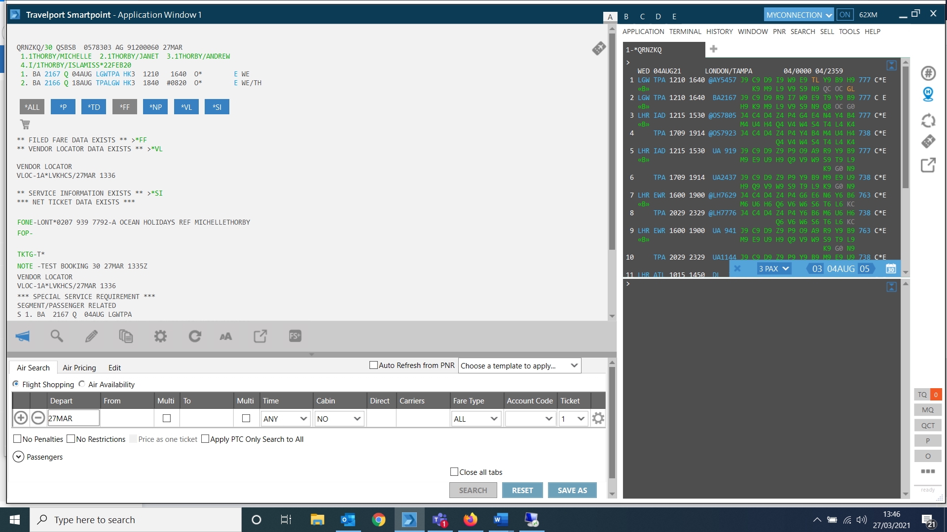This screenshot has height=532, width=947.
Task: Click the *FF filed fare button
Action: pos(124,107)
